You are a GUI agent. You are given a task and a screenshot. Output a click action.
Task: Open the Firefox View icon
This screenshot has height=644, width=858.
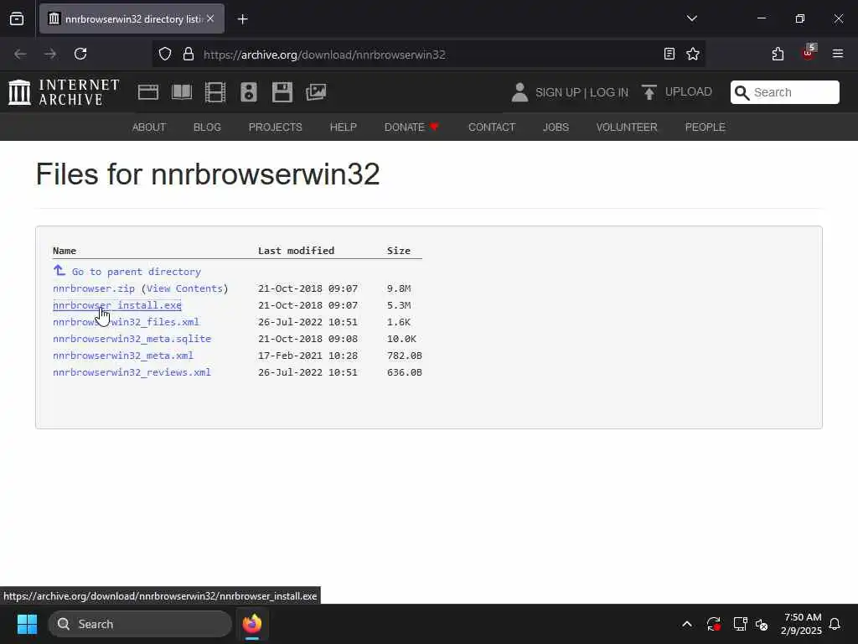17,19
